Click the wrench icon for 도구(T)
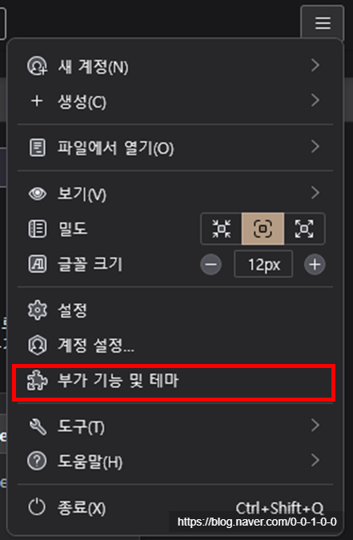The image size is (353, 540). pos(38,426)
